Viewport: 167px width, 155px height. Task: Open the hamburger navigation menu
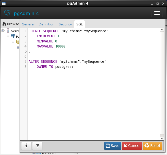(x=157, y=13)
